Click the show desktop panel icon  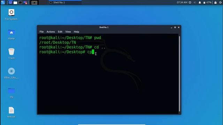pyautogui.click(x=10, y=2)
